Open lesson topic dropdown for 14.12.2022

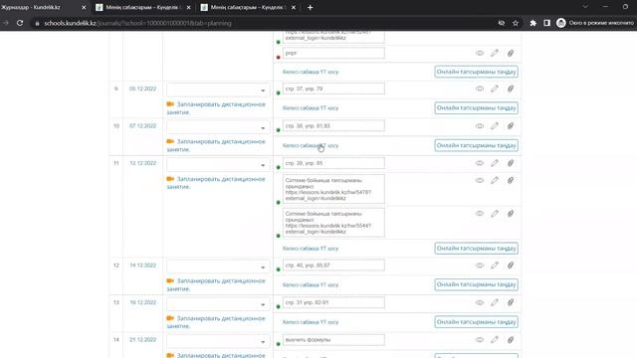218,267
